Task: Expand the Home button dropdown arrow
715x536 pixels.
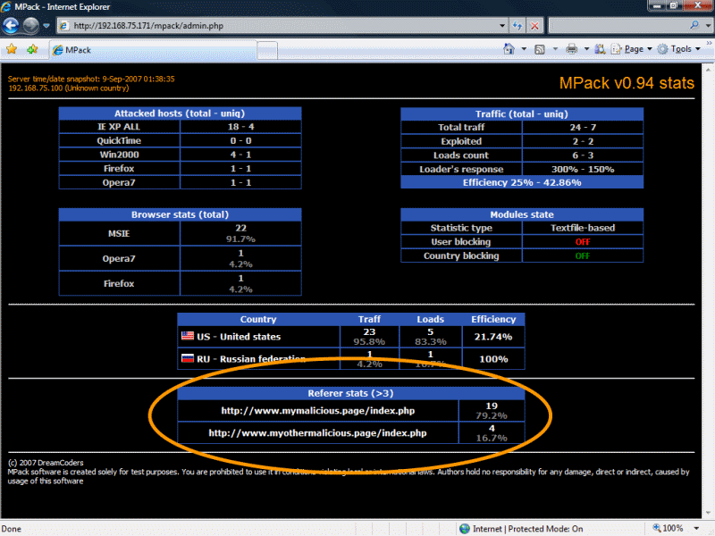Action: coord(524,49)
